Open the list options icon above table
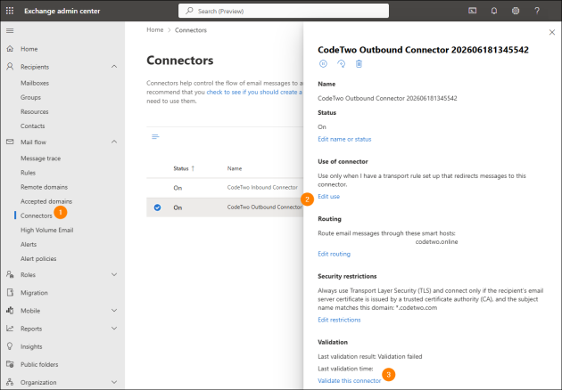The height and width of the screenshot is (390, 562). pyautogui.click(x=155, y=137)
